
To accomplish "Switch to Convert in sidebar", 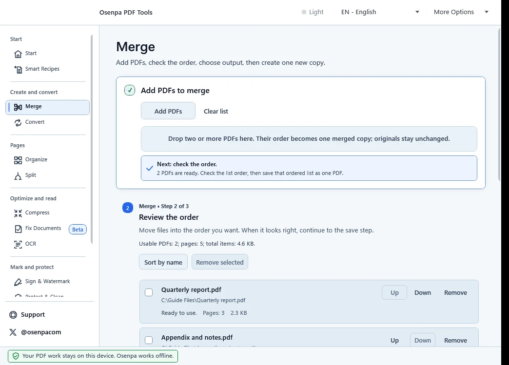I will coord(48,122).
